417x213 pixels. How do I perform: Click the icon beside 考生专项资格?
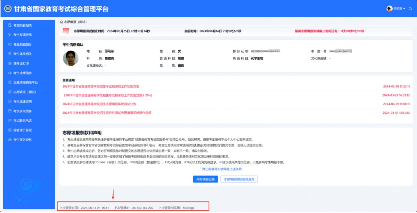10,35
